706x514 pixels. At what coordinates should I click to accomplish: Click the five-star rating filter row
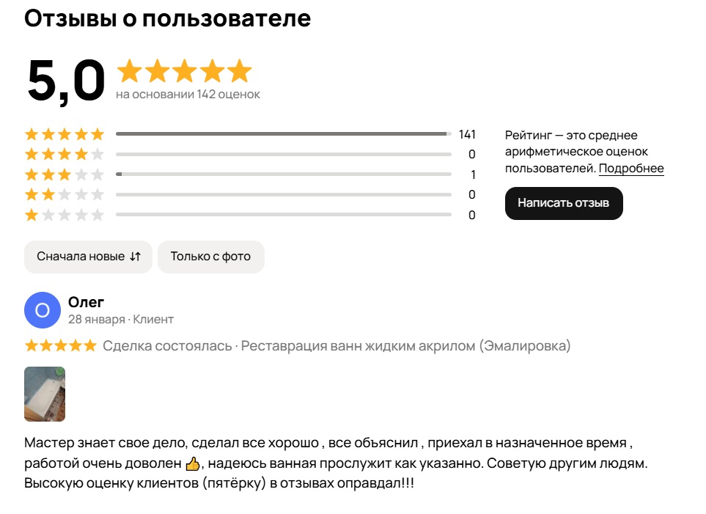[x=65, y=134]
